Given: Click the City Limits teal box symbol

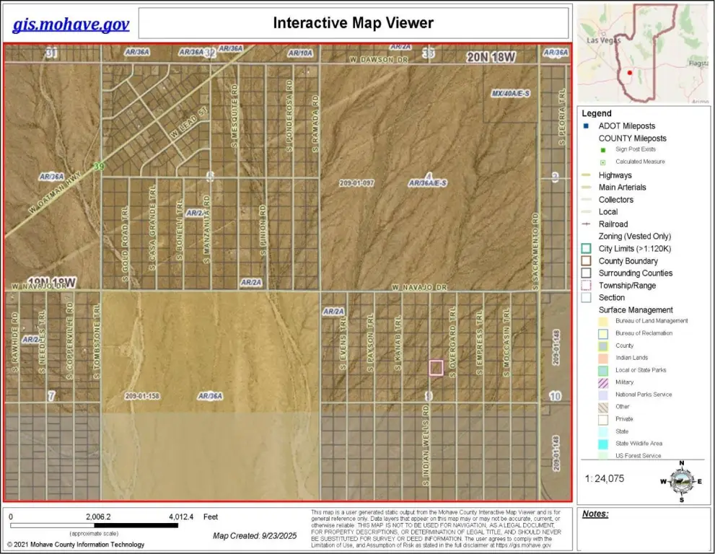Looking at the screenshot, I should (586, 249).
